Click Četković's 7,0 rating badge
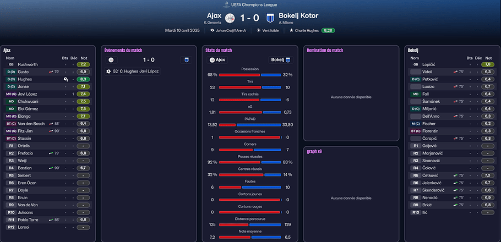This screenshot has width=501, height=242. [487, 175]
